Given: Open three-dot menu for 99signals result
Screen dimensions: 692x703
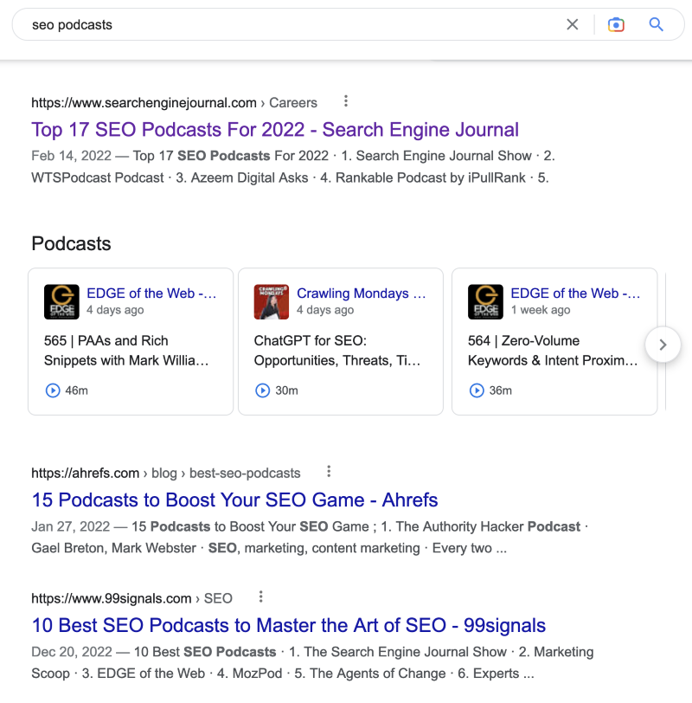Looking at the screenshot, I should click(x=260, y=597).
